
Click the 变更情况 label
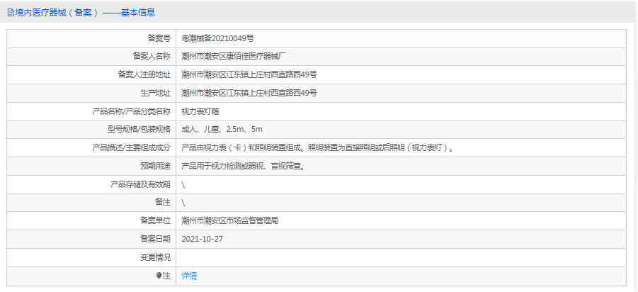point(156,257)
